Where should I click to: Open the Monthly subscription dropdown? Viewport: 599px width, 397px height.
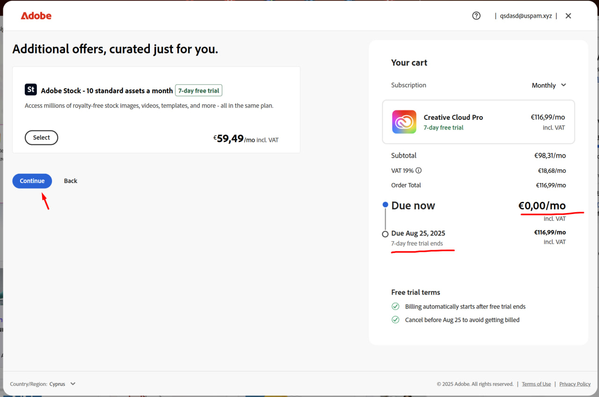[x=549, y=85]
